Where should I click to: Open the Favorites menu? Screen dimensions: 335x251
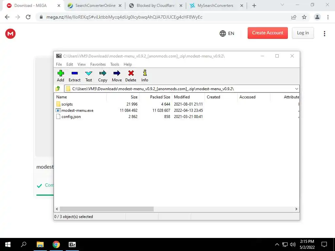98,64
